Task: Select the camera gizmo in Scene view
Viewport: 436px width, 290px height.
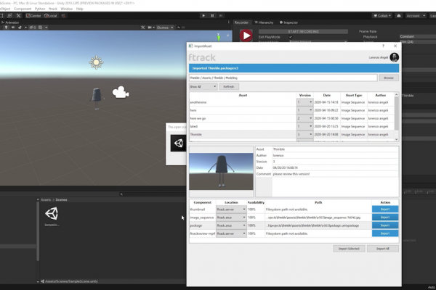Action: (x=121, y=92)
